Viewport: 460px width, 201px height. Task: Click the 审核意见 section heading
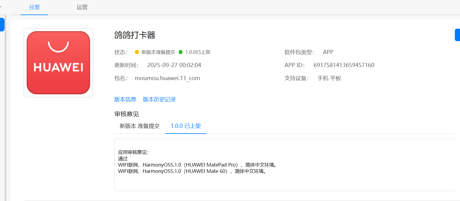[x=126, y=114]
